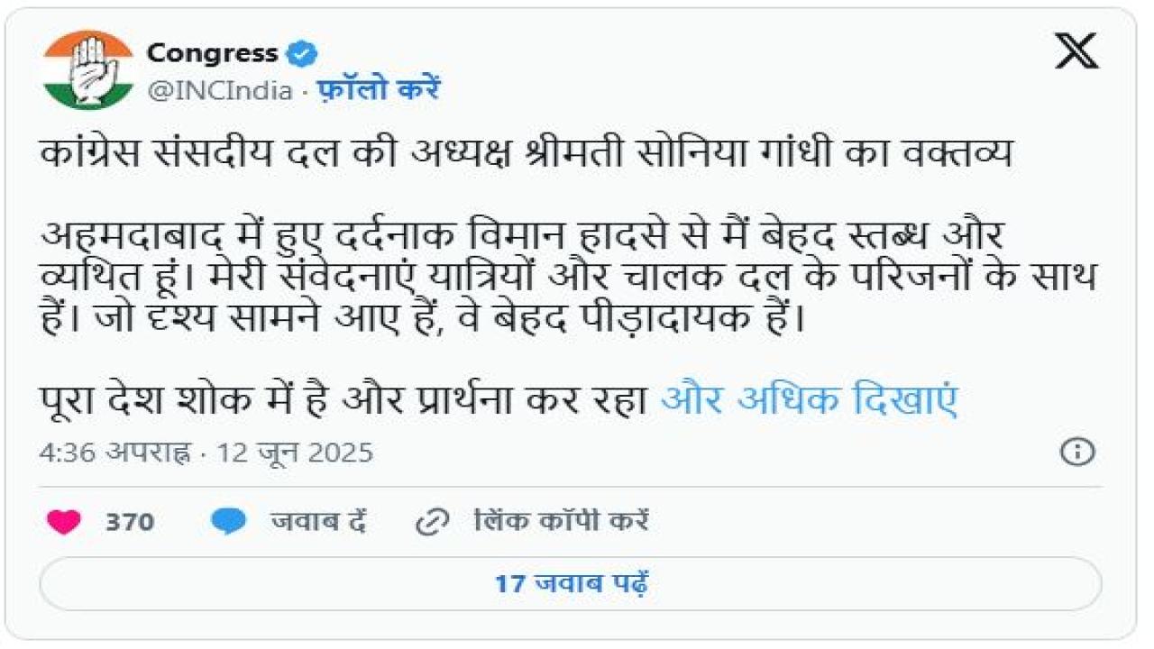Open the 4:36 अपराह्न 12 जून 2025 timestamp

click(206, 452)
